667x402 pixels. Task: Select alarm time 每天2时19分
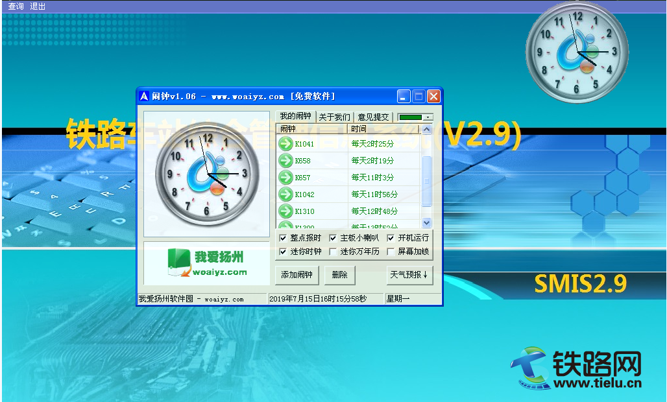(372, 161)
